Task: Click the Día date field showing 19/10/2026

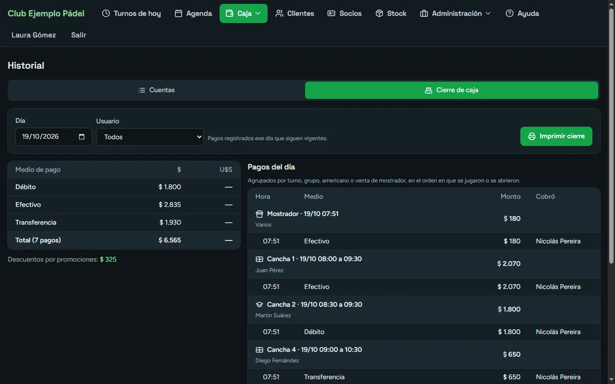Action: point(54,137)
